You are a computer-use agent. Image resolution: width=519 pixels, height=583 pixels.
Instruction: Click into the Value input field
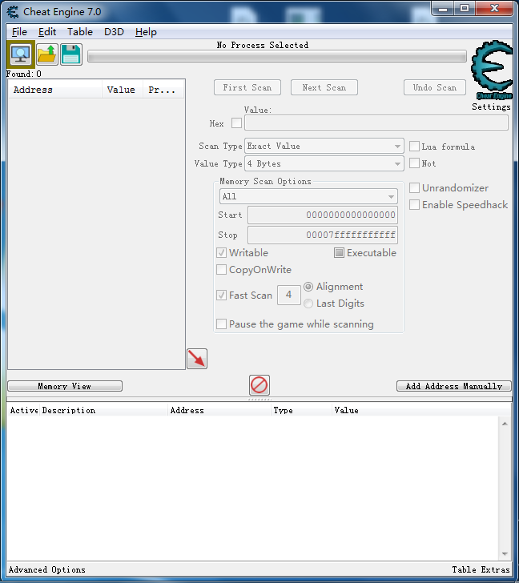[x=376, y=123]
